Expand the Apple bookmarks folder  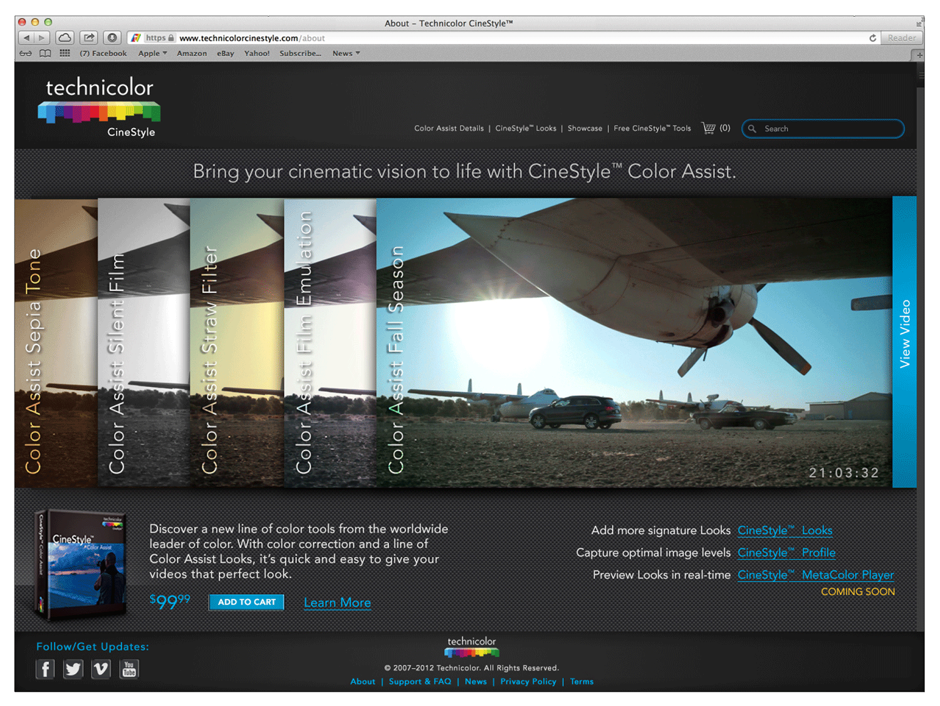pos(152,53)
